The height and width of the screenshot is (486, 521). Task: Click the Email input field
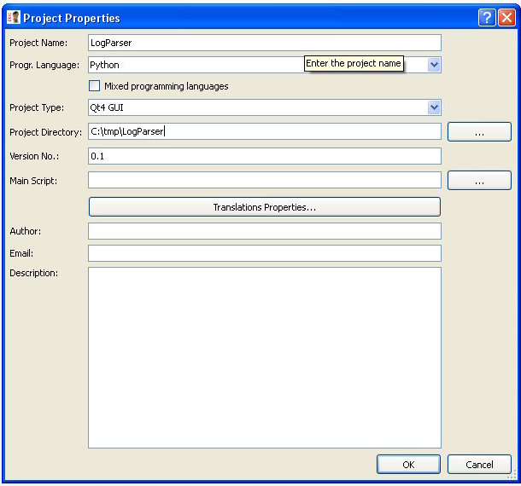(x=265, y=253)
